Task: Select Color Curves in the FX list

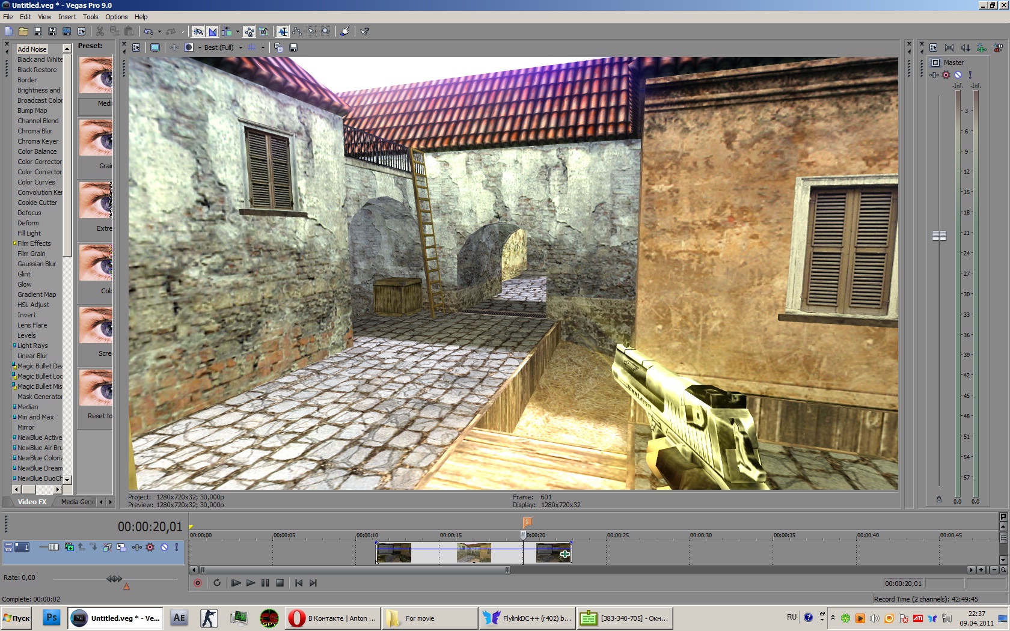Action: [x=36, y=182]
